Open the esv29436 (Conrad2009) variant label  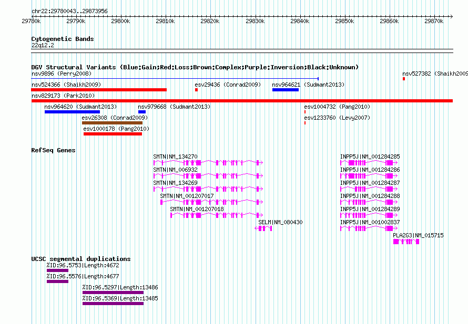(x=228, y=85)
